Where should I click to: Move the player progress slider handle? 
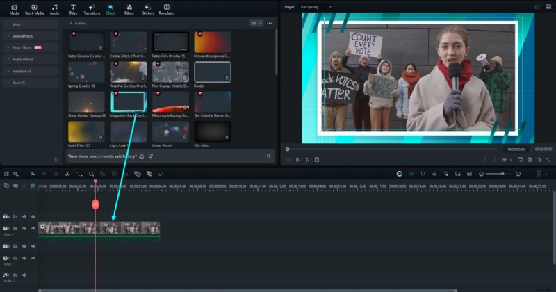tap(288, 149)
